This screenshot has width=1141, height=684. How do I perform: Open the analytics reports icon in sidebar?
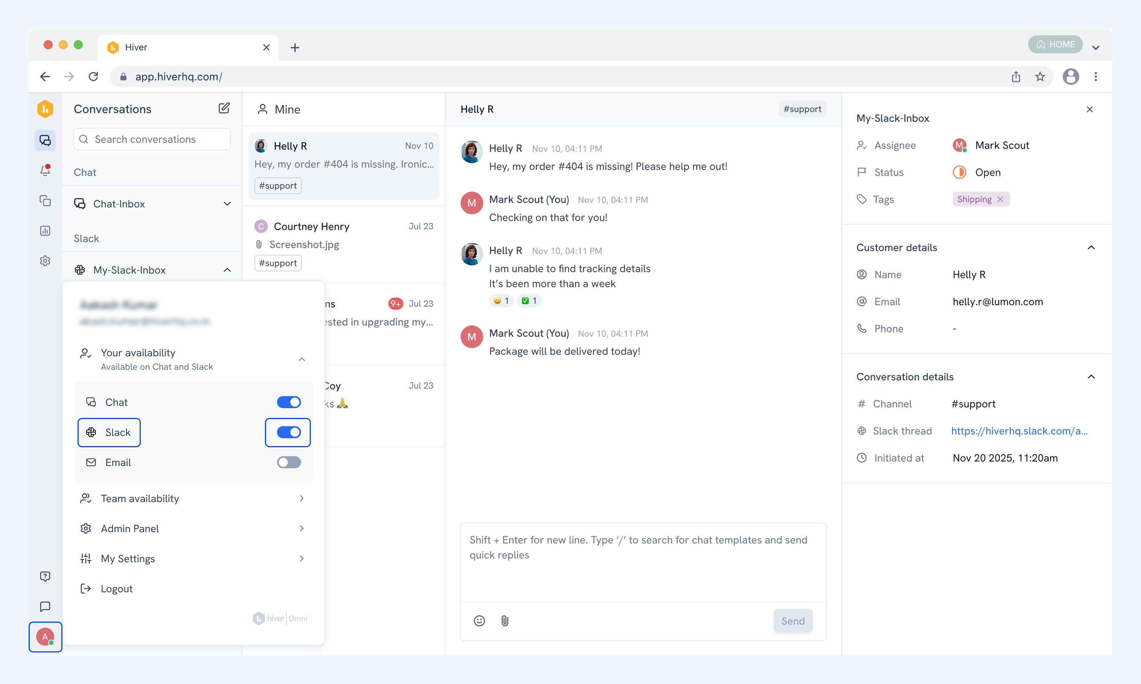point(45,230)
